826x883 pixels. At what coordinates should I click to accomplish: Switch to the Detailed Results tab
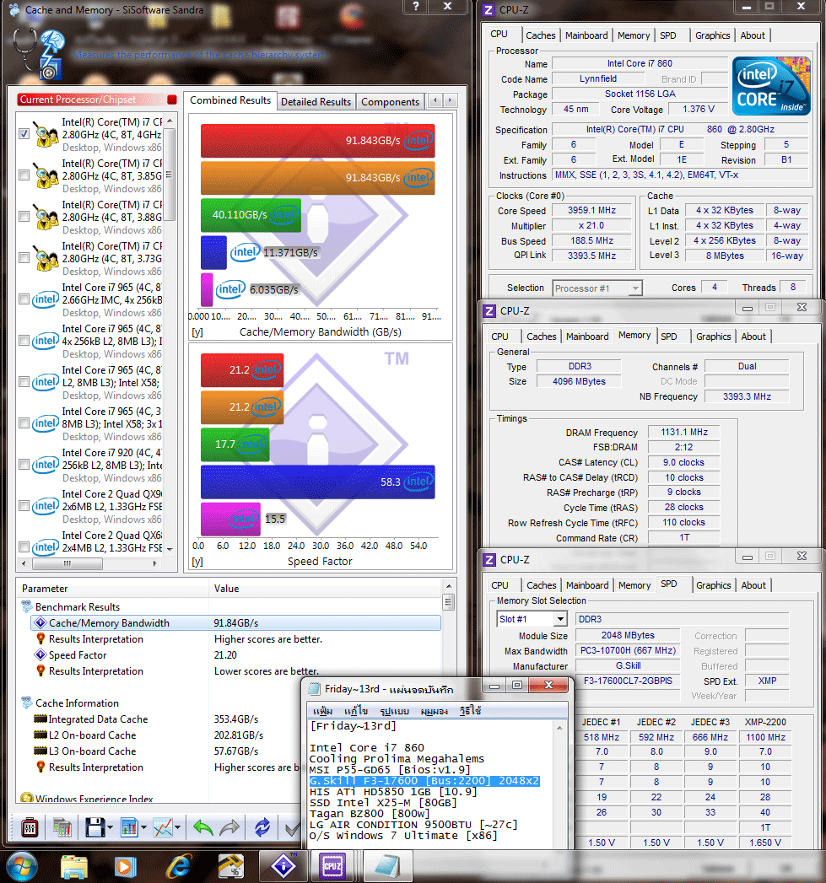(x=316, y=101)
